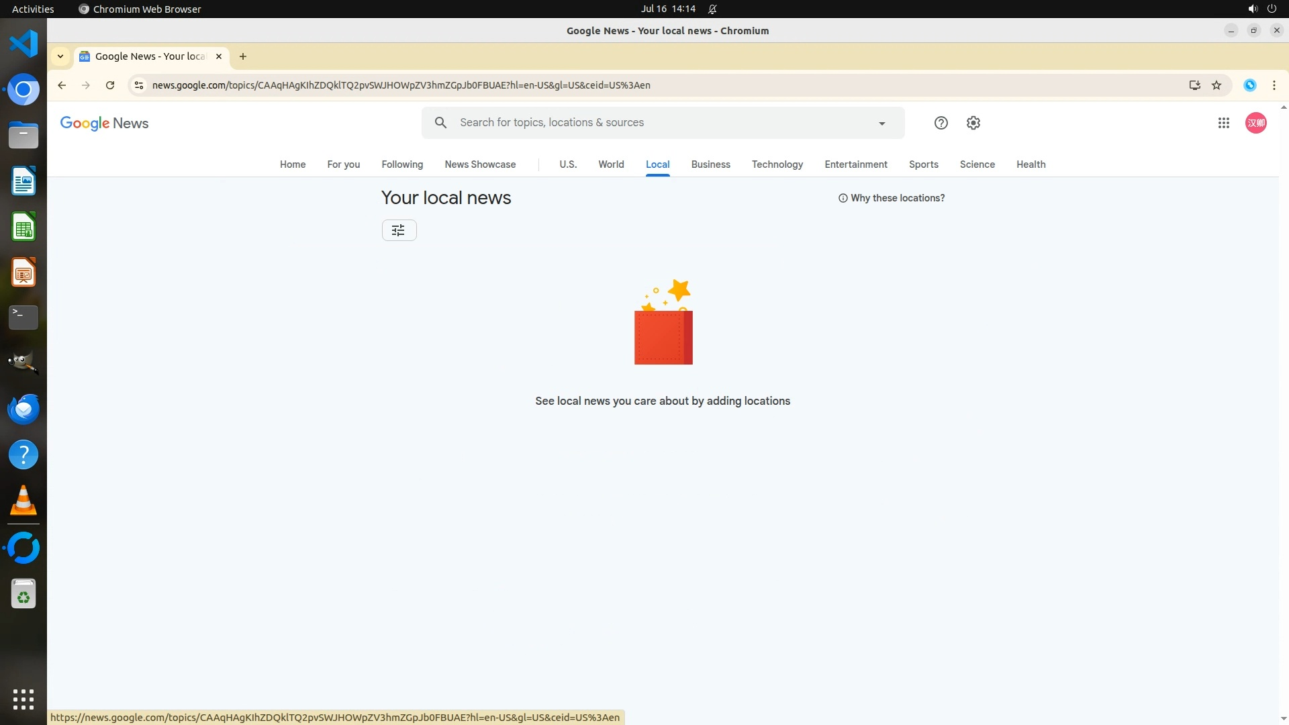Click the search magnifier icon
The height and width of the screenshot is (725, 1289).
click(x=440, y=123)
